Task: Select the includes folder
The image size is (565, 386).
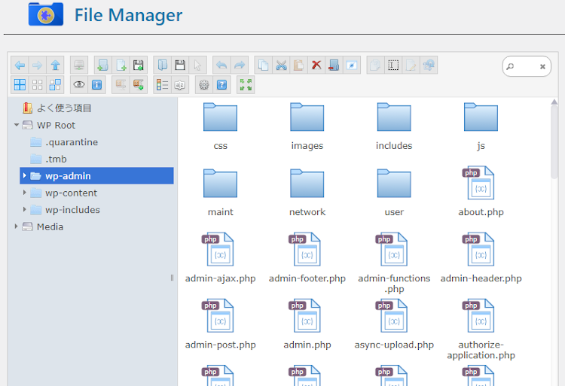Action: (x=394, y=126)
